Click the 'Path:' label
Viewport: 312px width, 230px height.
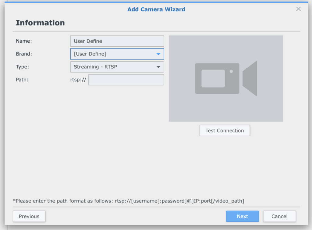(22, 80)
